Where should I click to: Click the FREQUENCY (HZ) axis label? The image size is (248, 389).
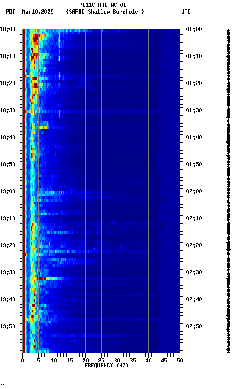click(106, 366)
